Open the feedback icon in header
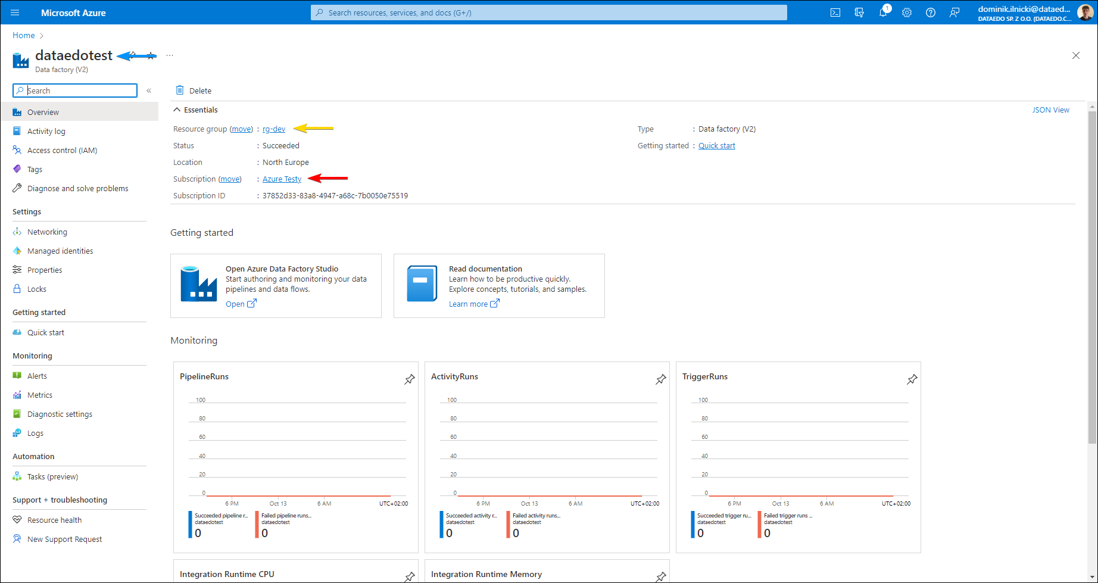Viewport: 1098px width, 583px height. click(954, 13)
